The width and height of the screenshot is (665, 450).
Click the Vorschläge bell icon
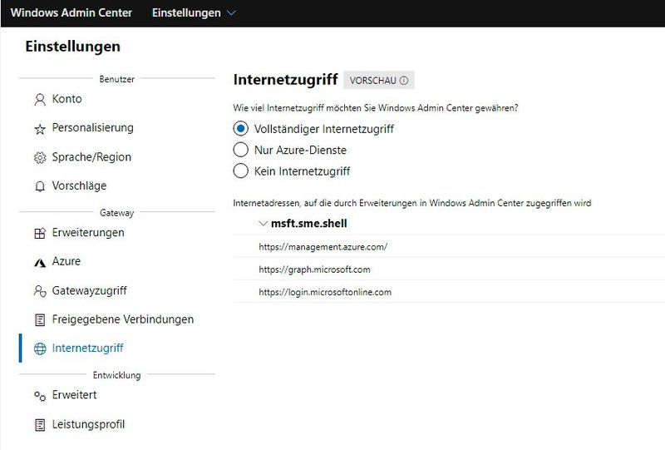pyautogui.click(x=40, y=187)
